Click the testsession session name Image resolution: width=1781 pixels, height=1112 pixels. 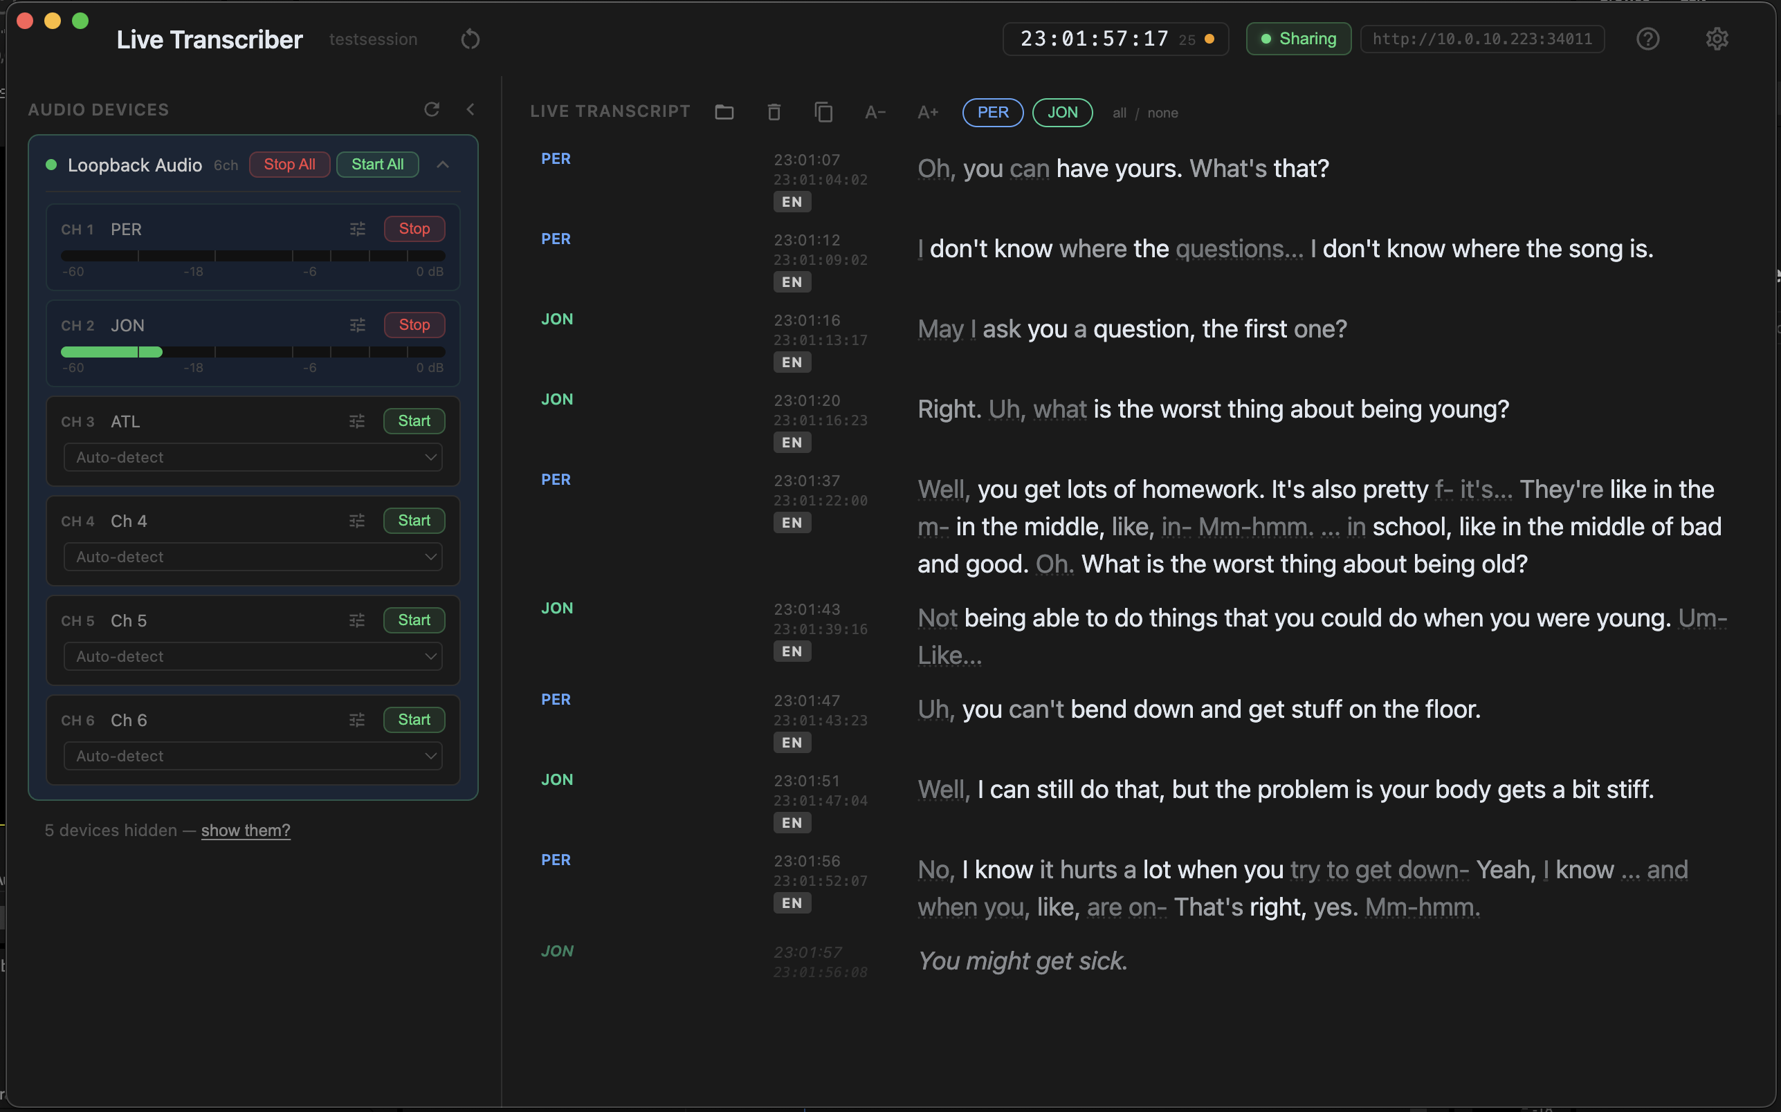(x=373, y=39)
